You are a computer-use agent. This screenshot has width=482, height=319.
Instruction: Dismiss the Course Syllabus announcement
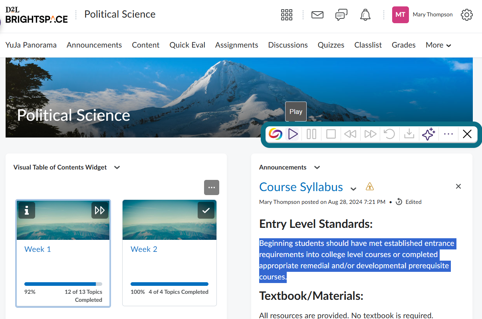point(458,186)
